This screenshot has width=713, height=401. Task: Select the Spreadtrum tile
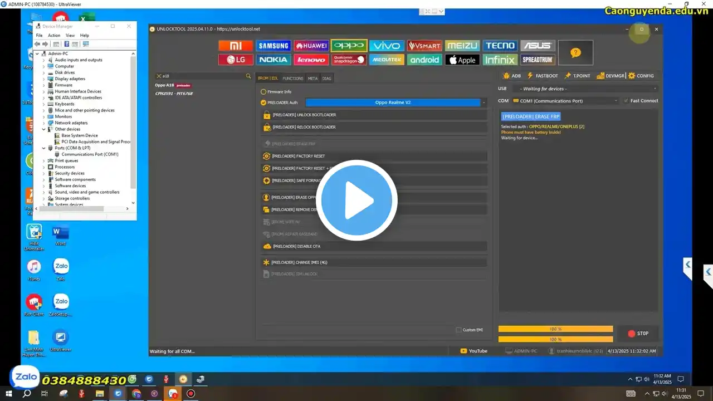(x=538, y=60)
